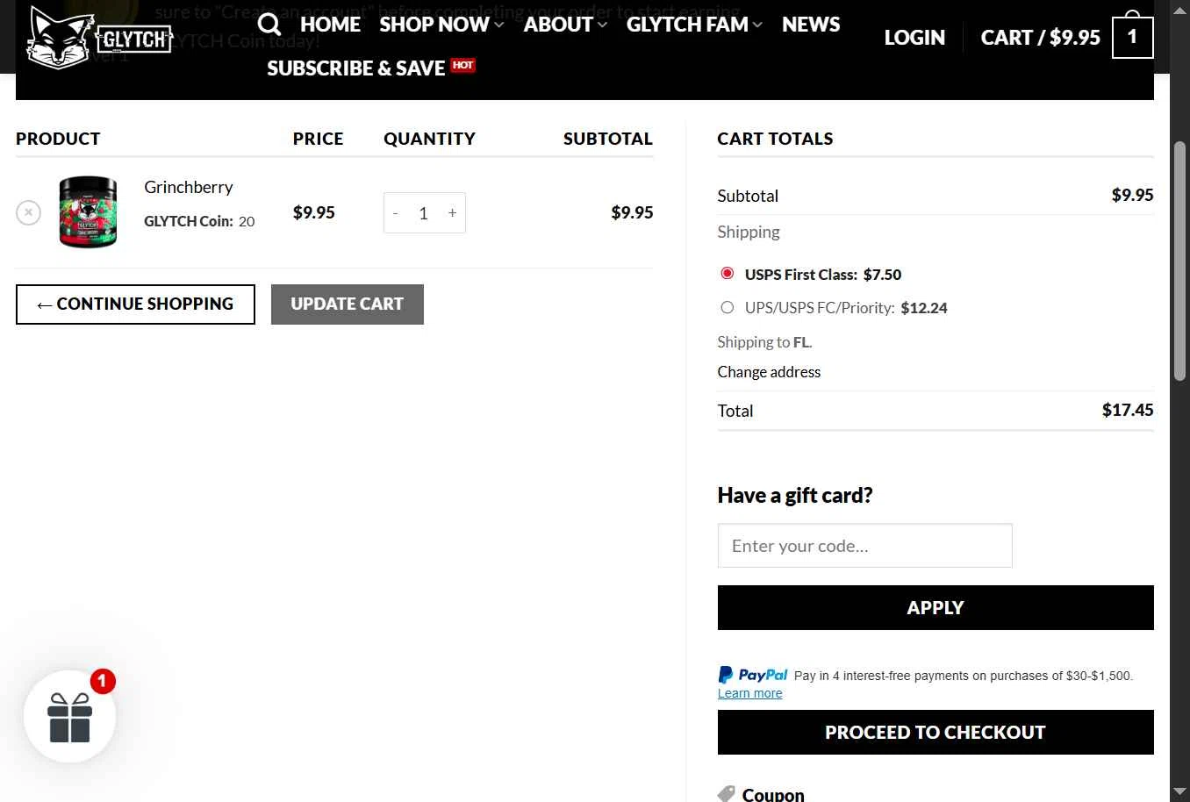
Task: Increase Grinchberry quantity with plus button
Action: [452, 212]
